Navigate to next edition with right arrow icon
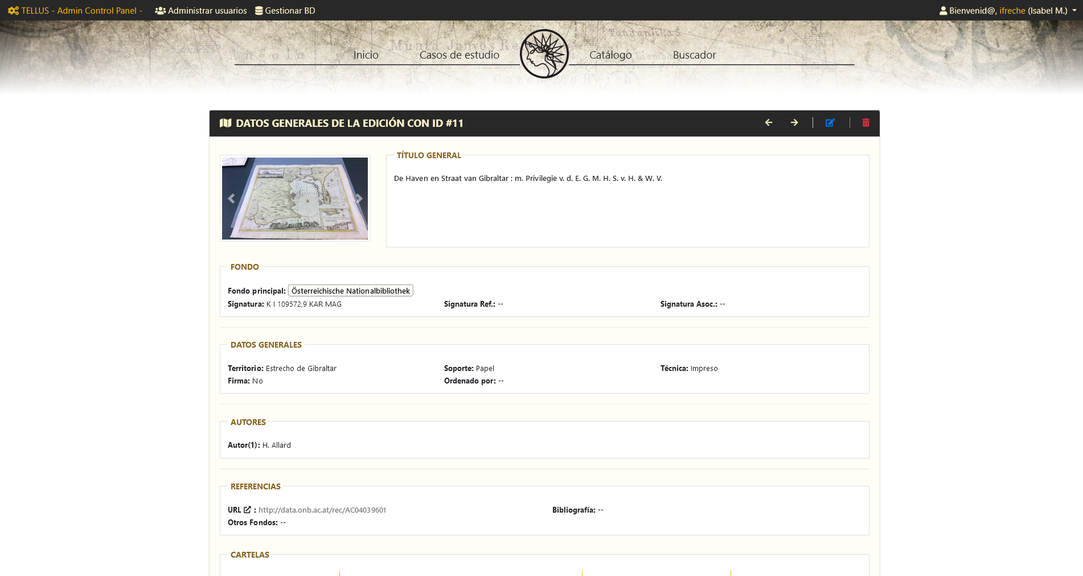This screenshot has width=1083, height=576. point(794,122)
